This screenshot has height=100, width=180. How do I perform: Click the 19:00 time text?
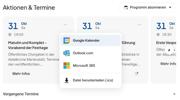click(x=19, y=35)
